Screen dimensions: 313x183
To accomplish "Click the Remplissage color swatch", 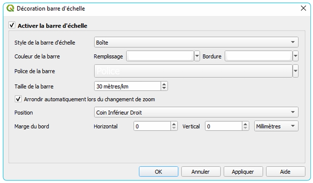I will (x=160, y=56).
